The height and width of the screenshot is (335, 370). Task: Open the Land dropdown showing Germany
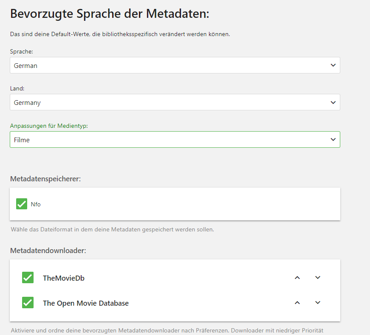pyautogui.click(x=175, y=102)
